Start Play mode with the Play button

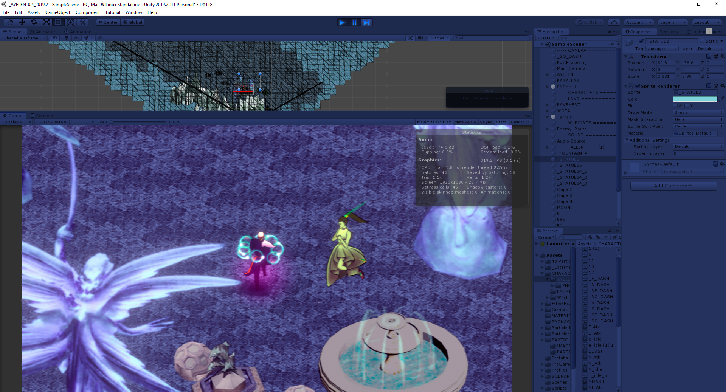[x=342, y=23]
